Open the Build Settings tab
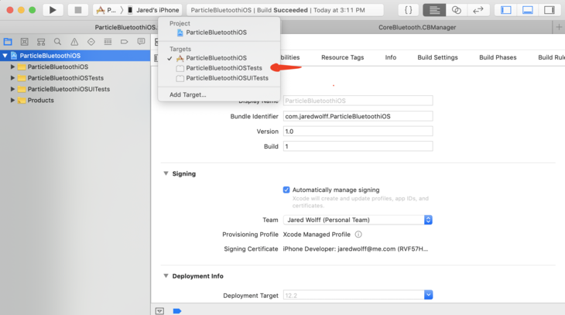565x315 pixels. pos(437,57)
